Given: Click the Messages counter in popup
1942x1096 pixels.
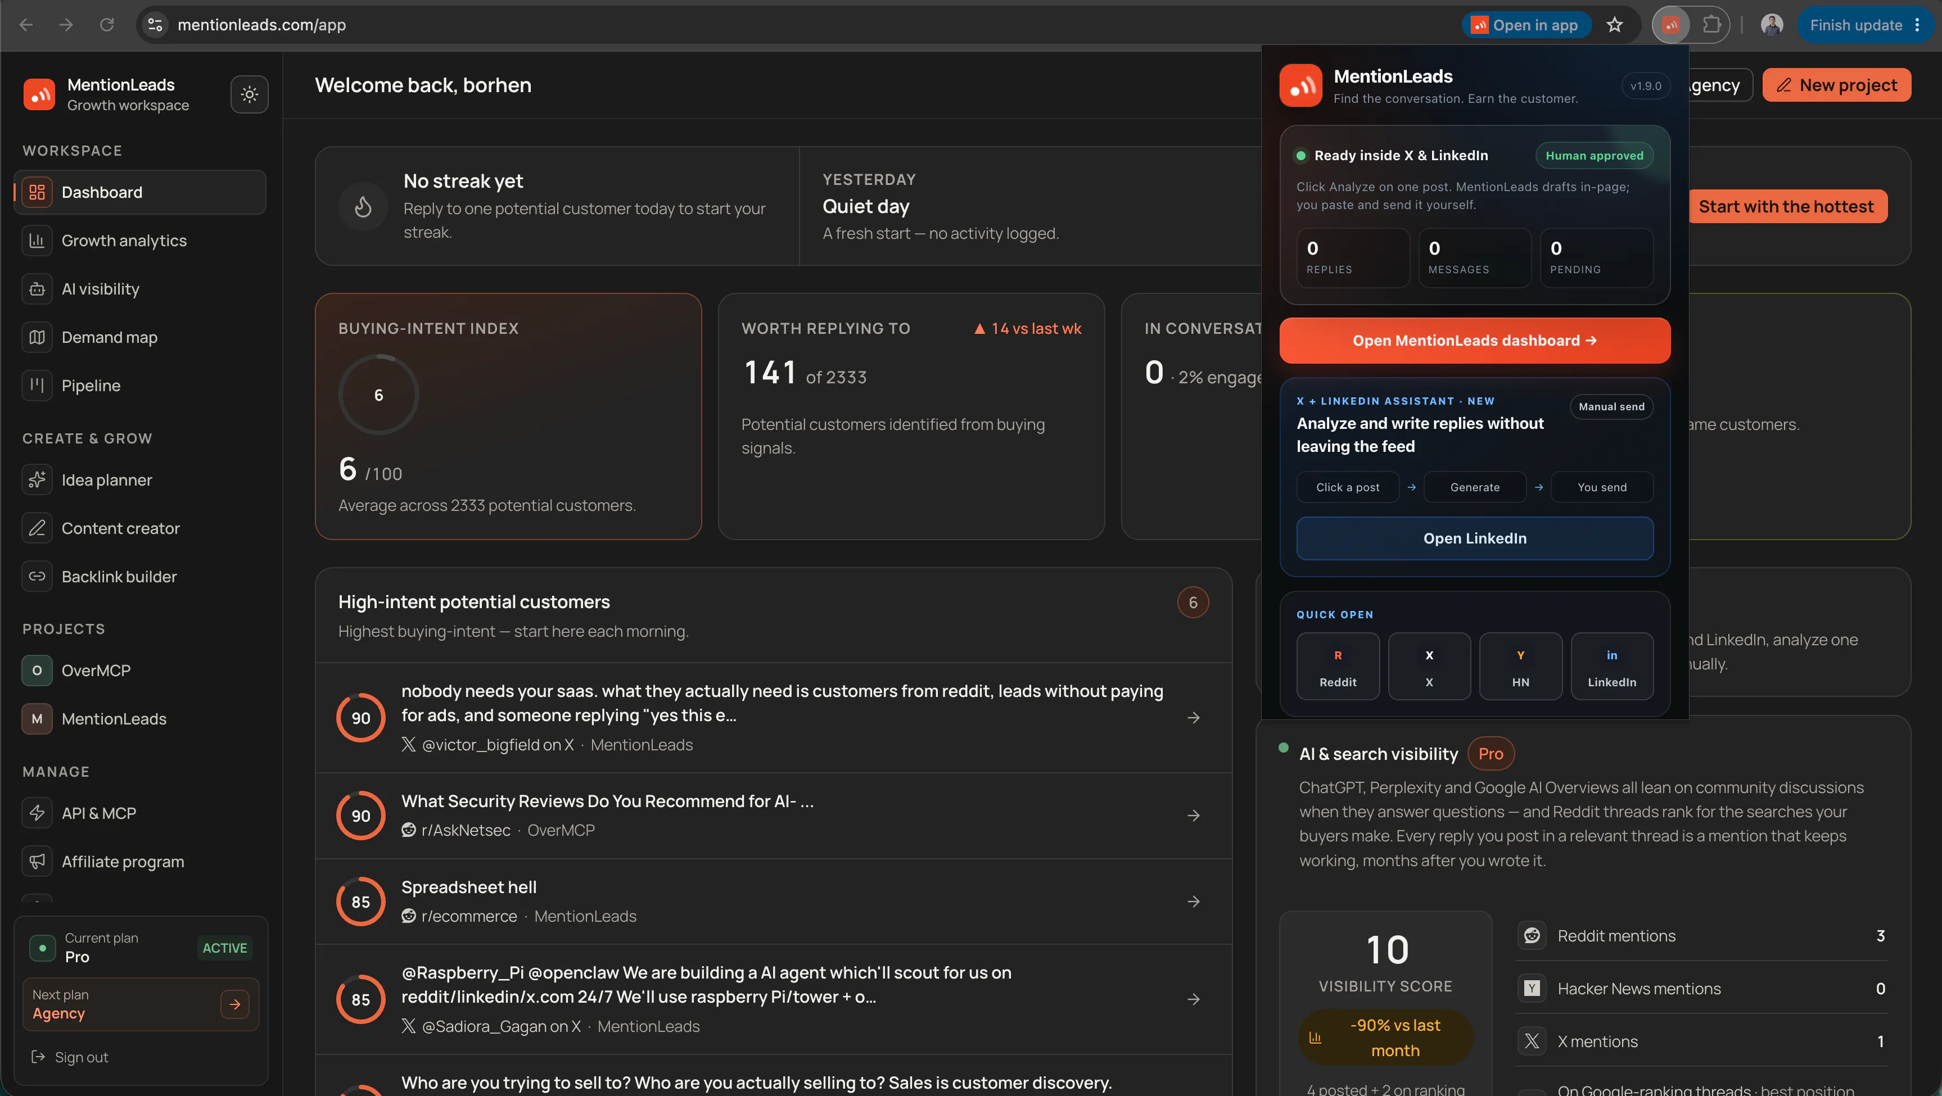Looking at the screenshot, I should (x=1475, y=258).
